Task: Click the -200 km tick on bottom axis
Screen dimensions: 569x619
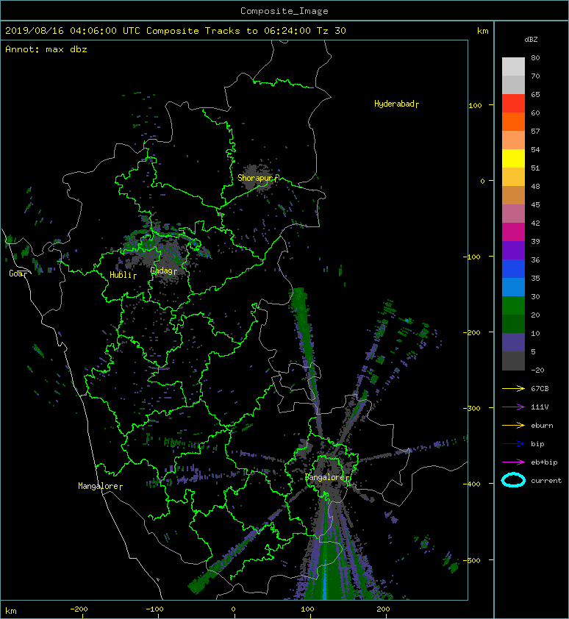Action: click(79, 609)
